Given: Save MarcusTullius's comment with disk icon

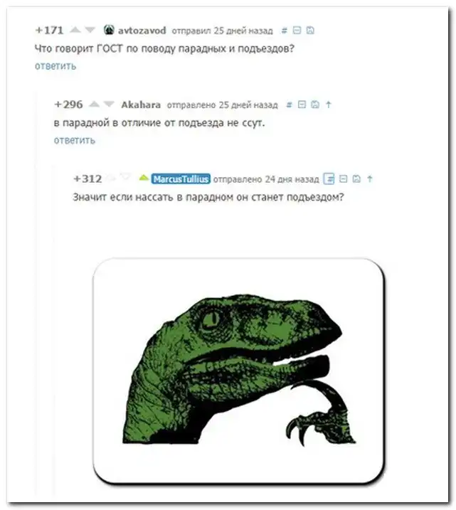Looking at the screenshot, I should [x=356, y=179].
